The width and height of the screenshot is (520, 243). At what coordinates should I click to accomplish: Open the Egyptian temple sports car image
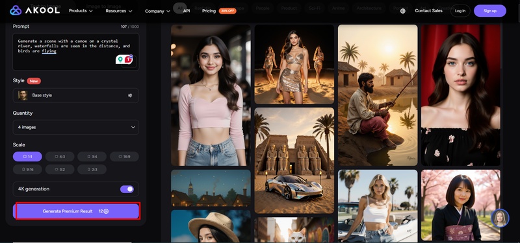click(x=294, y=160)
